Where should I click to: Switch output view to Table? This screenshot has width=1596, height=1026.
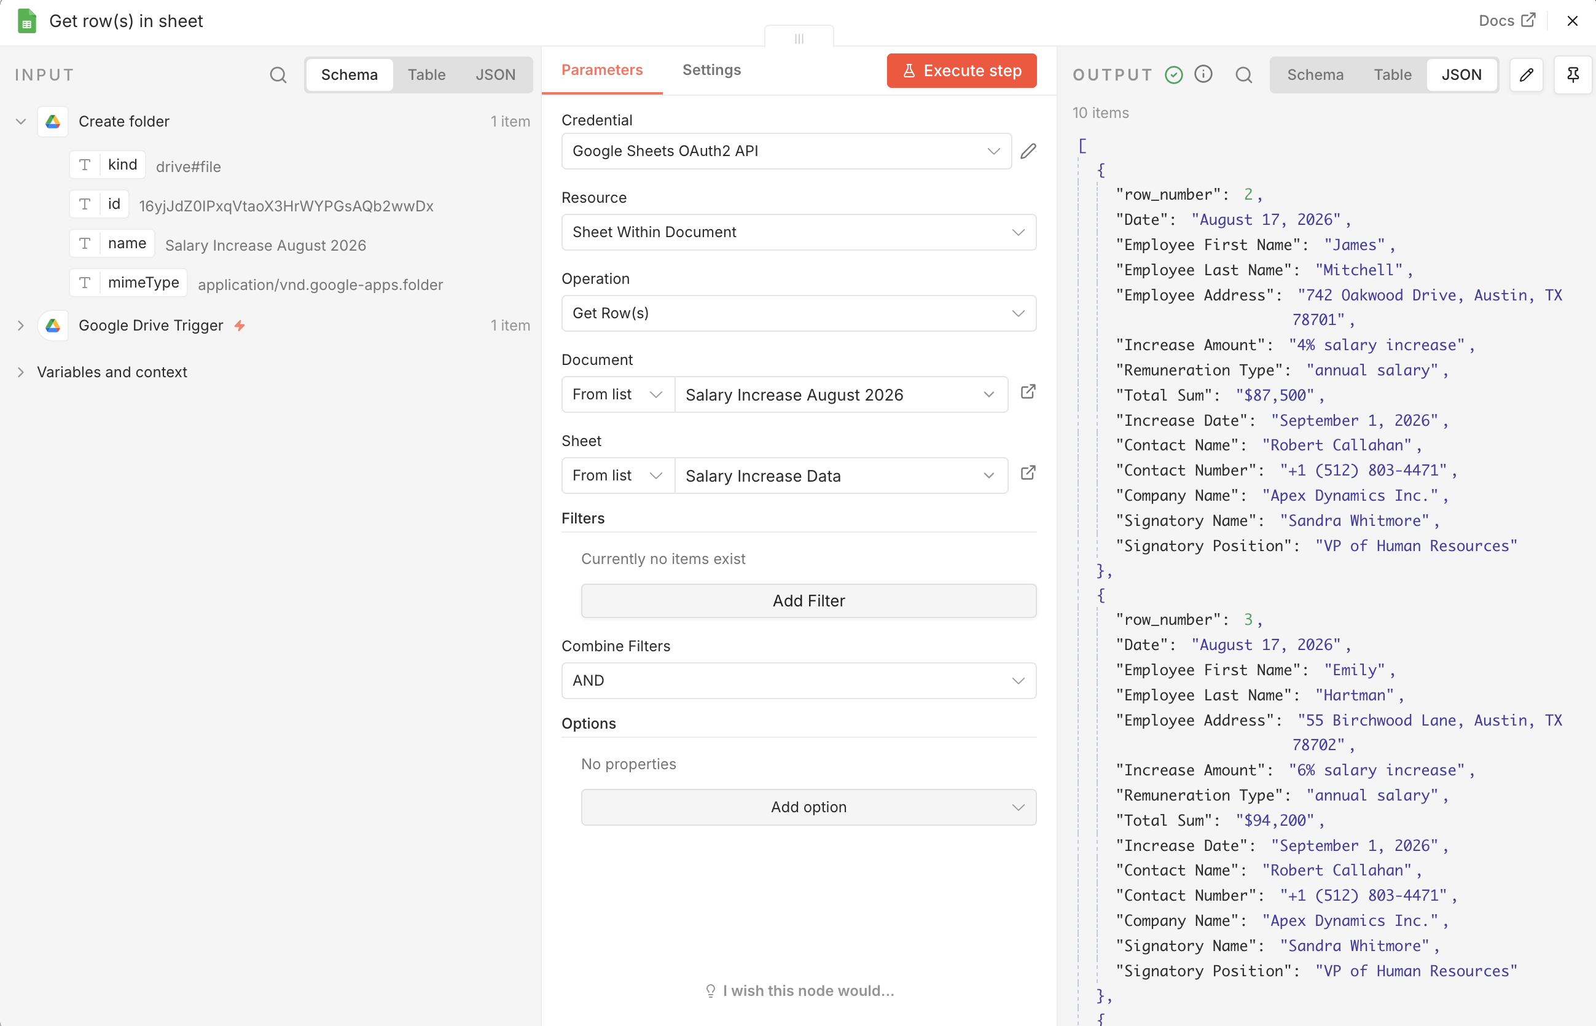(1392, 74)
